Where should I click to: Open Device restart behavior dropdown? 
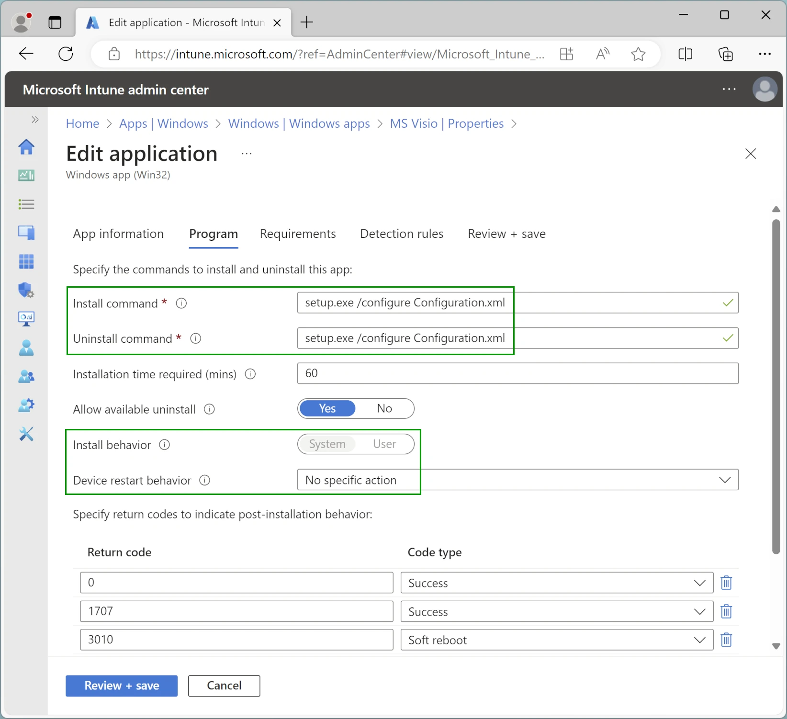(518, 480)
